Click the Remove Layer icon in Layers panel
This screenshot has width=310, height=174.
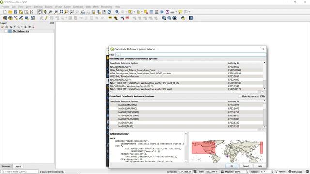point(33,27)
